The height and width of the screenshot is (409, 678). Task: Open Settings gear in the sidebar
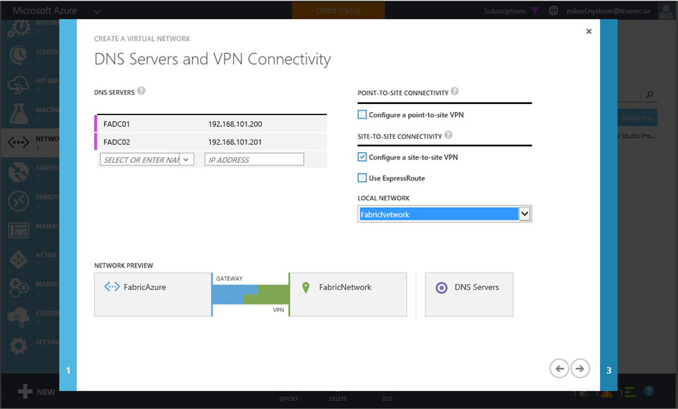(18, 345)
